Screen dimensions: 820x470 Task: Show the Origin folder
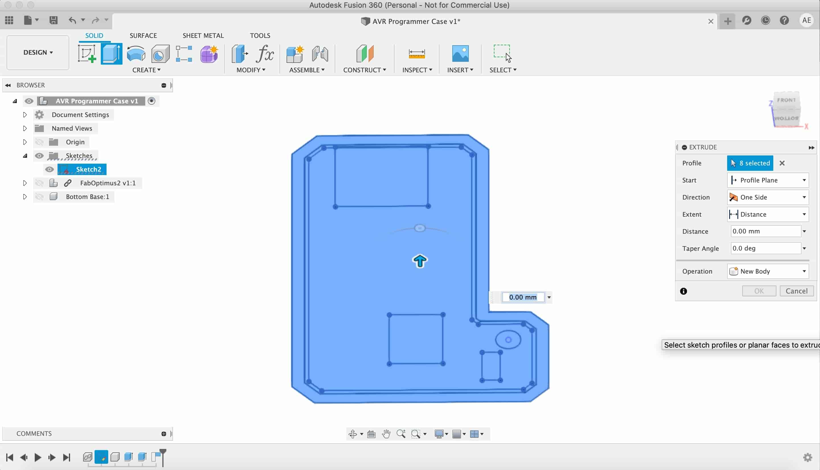click(x=39, y=142)
